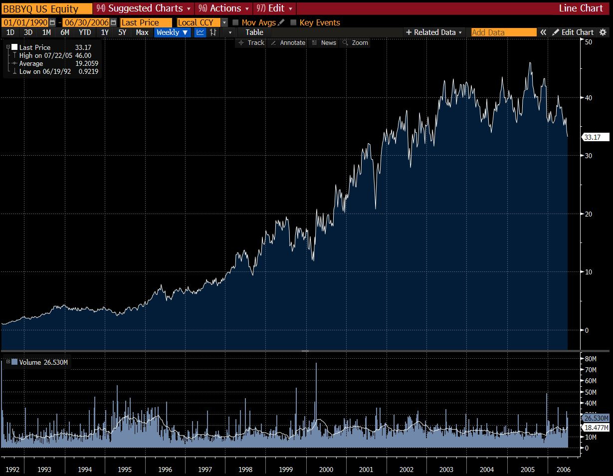Click the BBBYQ US Equity ticker field
The width and height of the screenshot is (613, 476).
pyautogui.click(x=47, y=8)
